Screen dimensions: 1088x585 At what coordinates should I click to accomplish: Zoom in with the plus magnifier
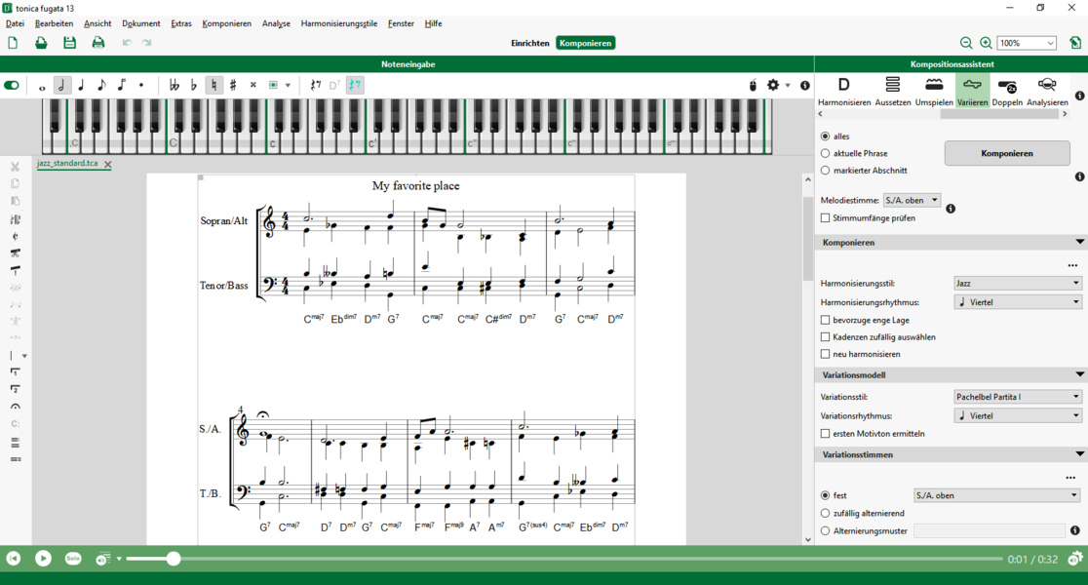(x=986, y=43)
